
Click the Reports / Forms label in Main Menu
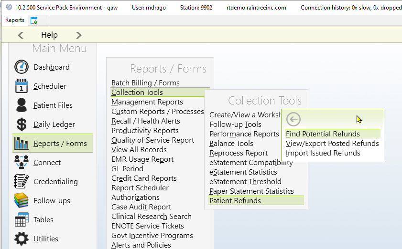pyautogui.click(x=60, y=143)
